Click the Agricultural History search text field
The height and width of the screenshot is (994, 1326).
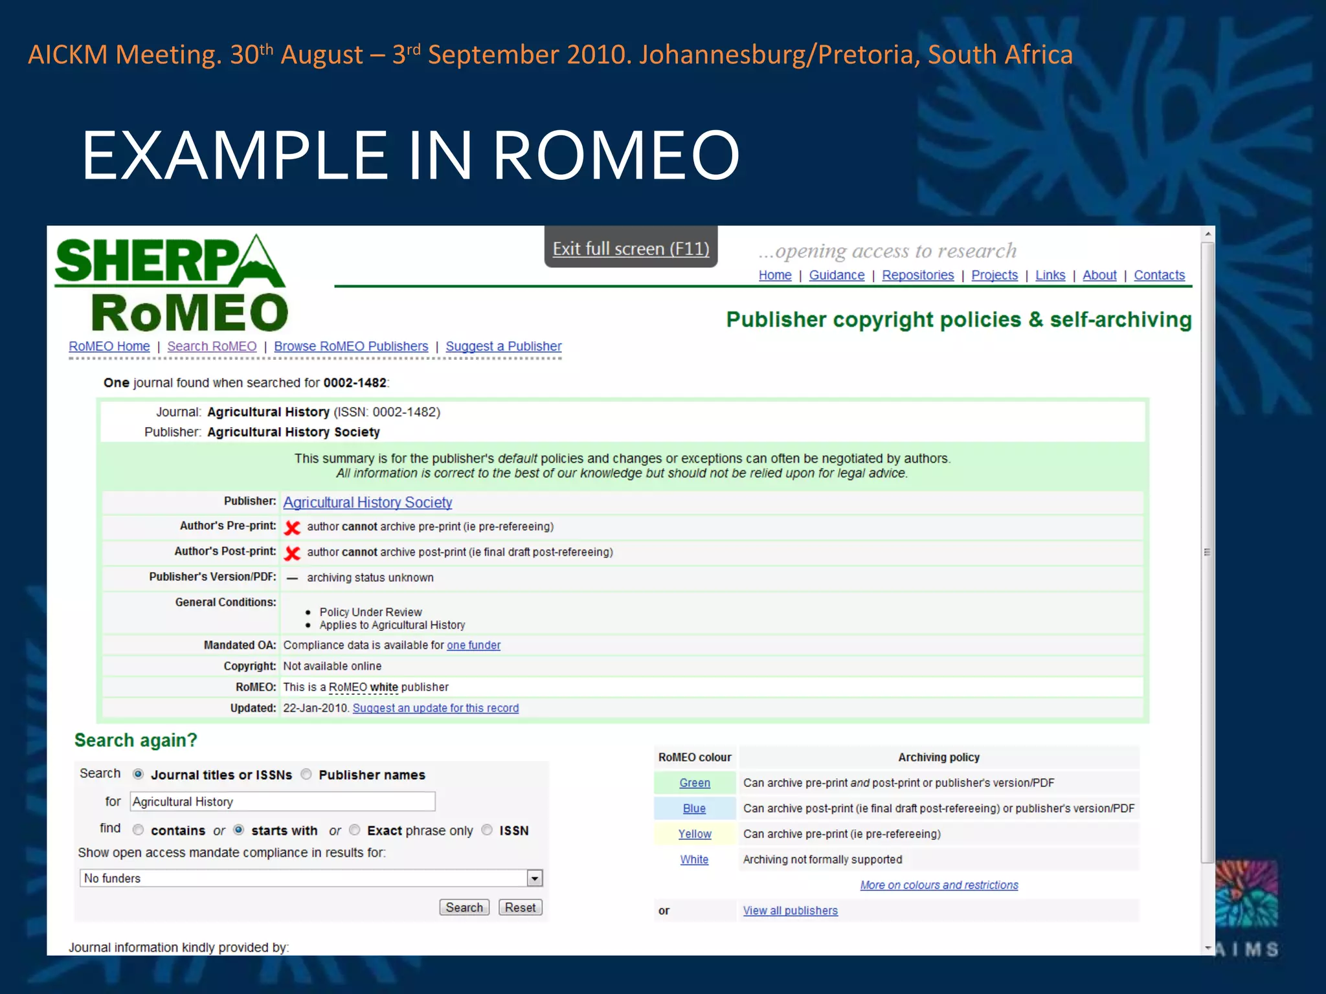[282, 802]
